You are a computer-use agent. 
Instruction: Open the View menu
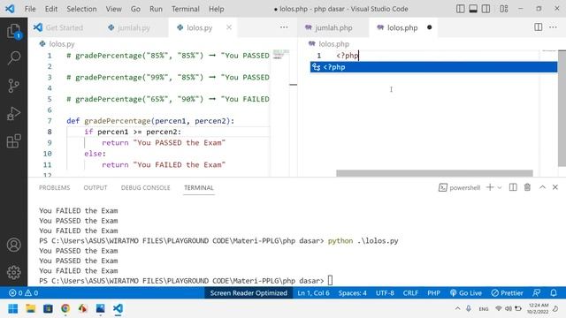tap(114, 9)
